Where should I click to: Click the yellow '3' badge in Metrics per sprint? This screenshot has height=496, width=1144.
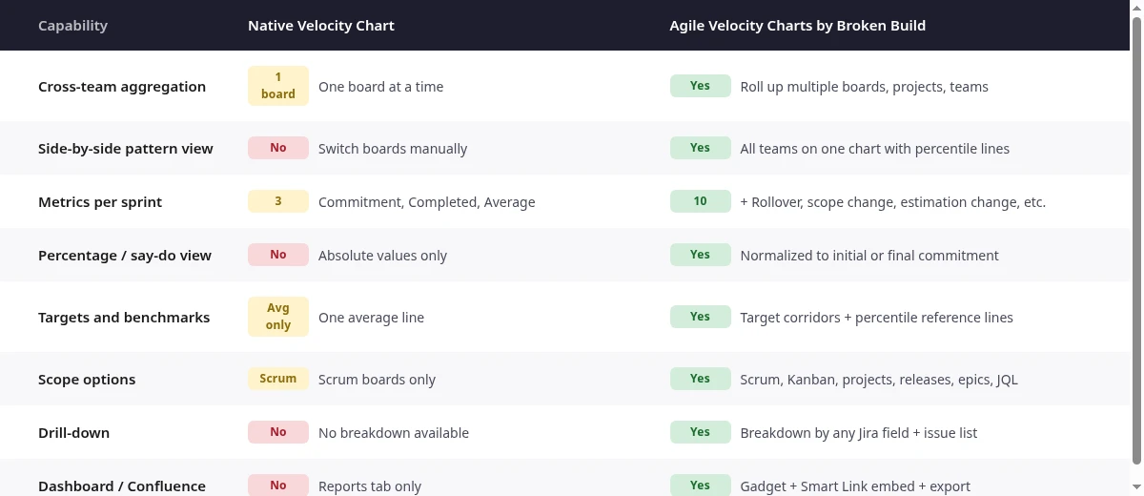pos(278,201)
